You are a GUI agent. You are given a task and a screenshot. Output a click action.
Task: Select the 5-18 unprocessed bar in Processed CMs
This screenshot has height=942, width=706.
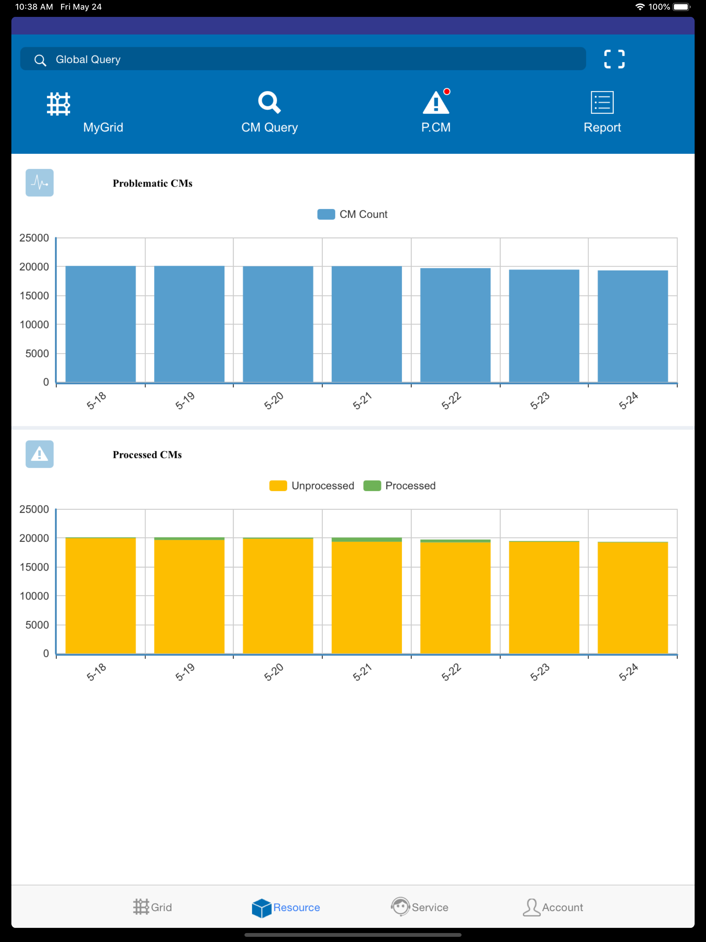101,596
